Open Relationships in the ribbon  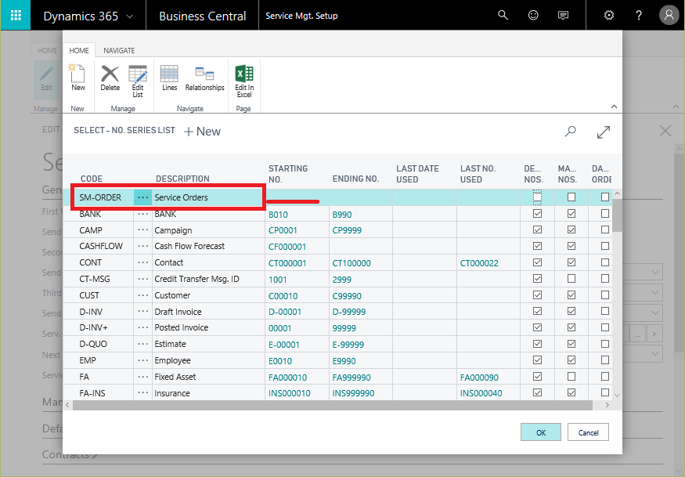[x=204, y=78]
